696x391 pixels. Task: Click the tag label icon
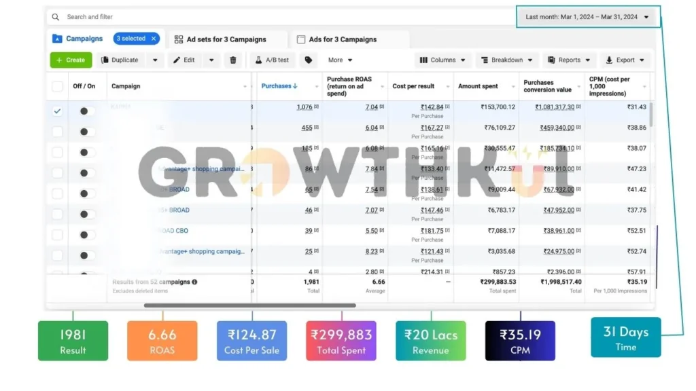click(x=309, y=60)
